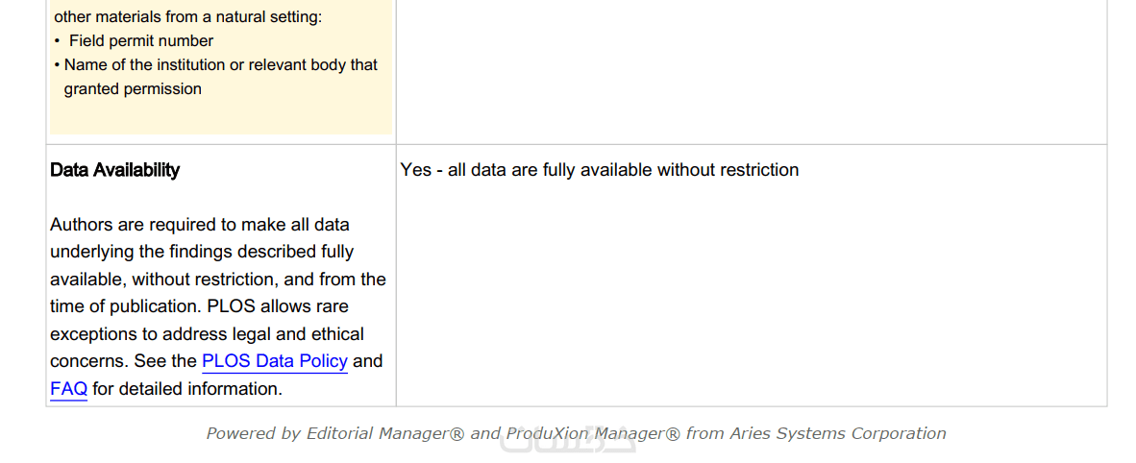
Task: Click 'other materials from a natural setting' text
Action: point(187,16)
